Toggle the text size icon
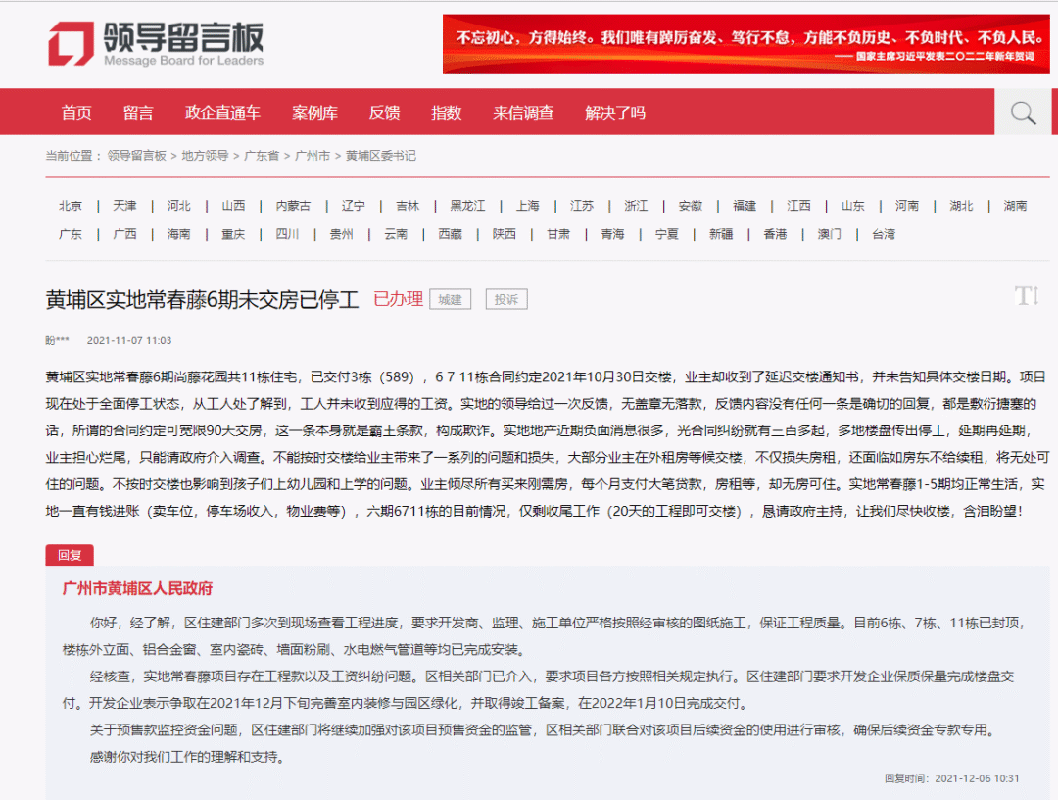 (1027, 296)
